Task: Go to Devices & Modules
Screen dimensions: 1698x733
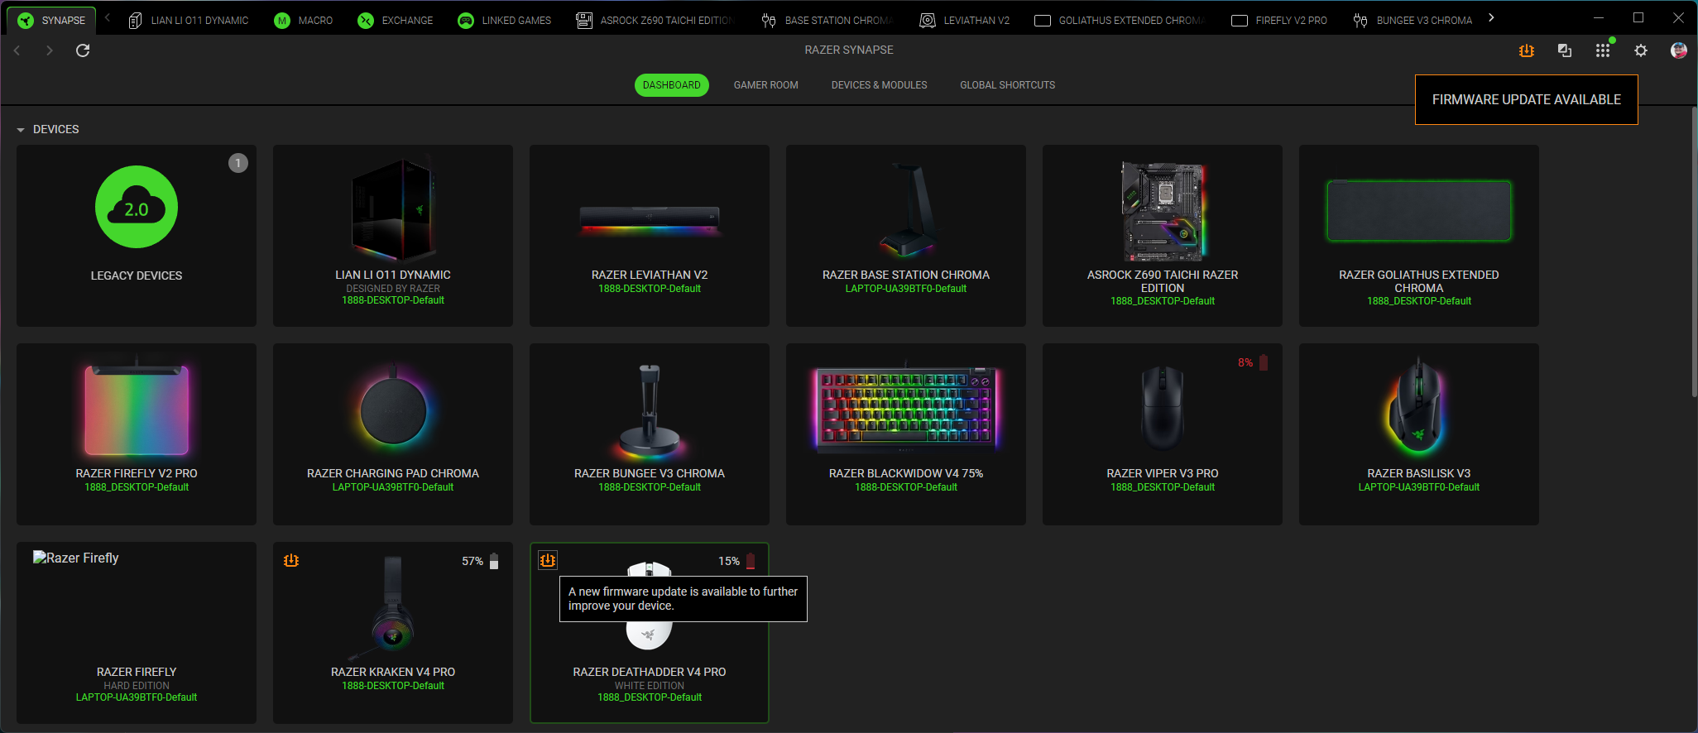Action: tap(879, 85)
